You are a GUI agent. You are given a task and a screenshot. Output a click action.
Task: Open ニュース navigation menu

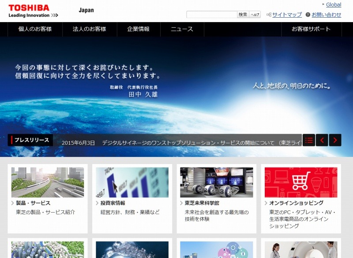tap(182, 29)
